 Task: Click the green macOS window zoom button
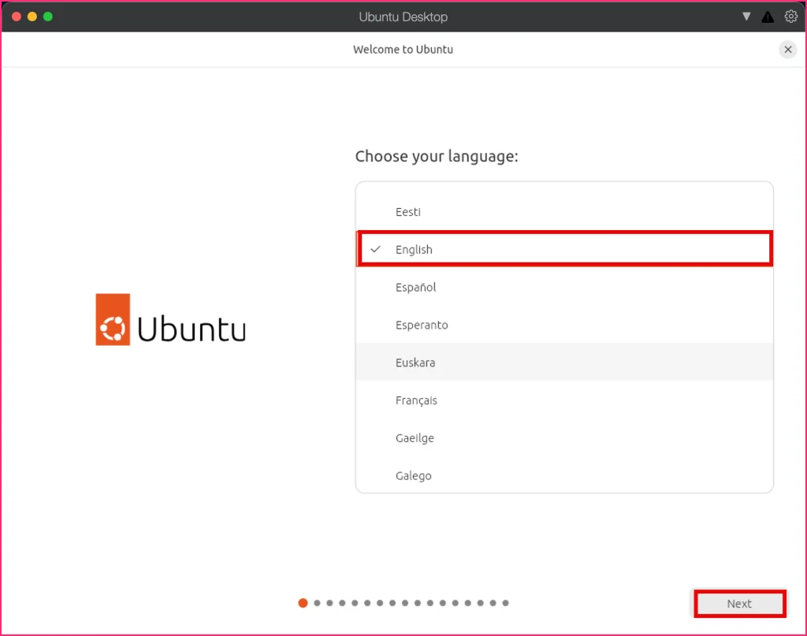pos(48,17)
